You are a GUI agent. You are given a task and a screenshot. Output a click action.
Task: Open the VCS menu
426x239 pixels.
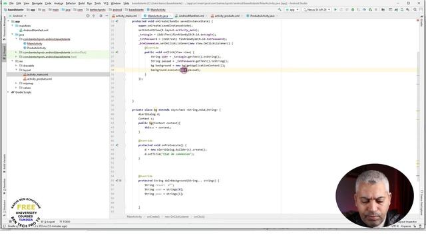click(x=106, y=3)
